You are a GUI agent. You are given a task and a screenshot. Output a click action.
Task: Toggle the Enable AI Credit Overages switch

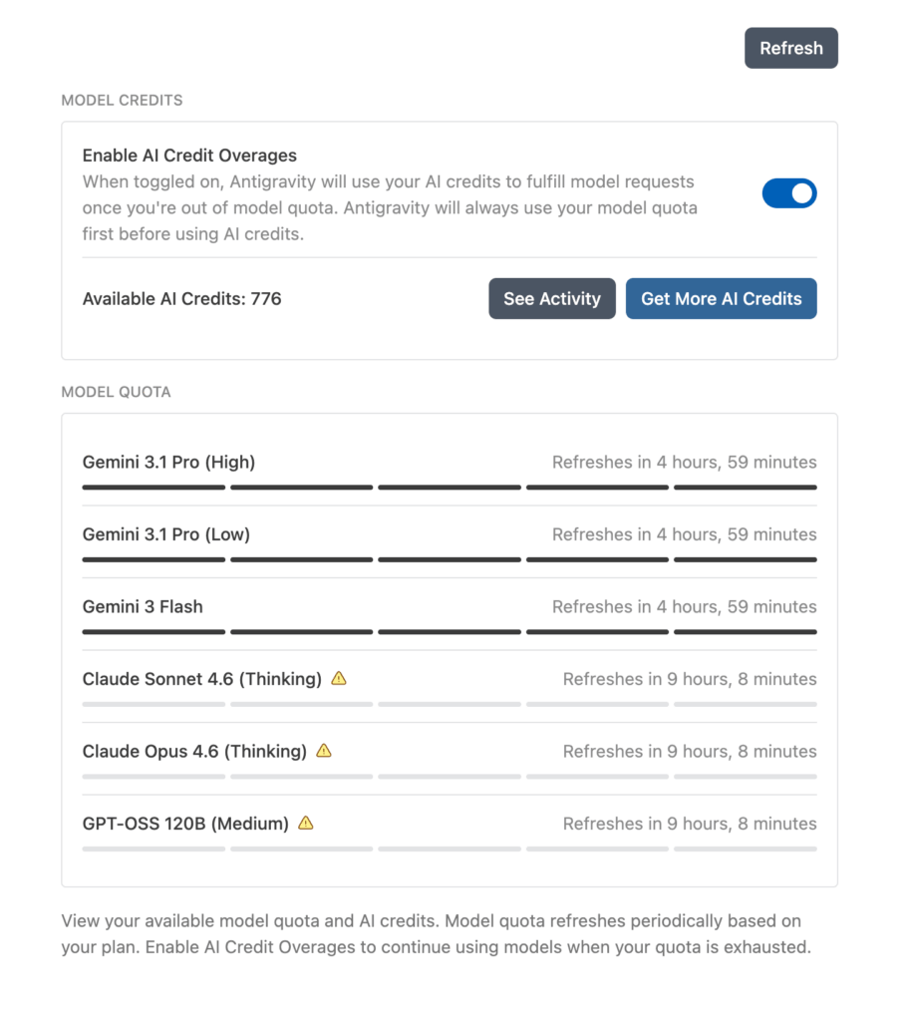tap(788, 193)
